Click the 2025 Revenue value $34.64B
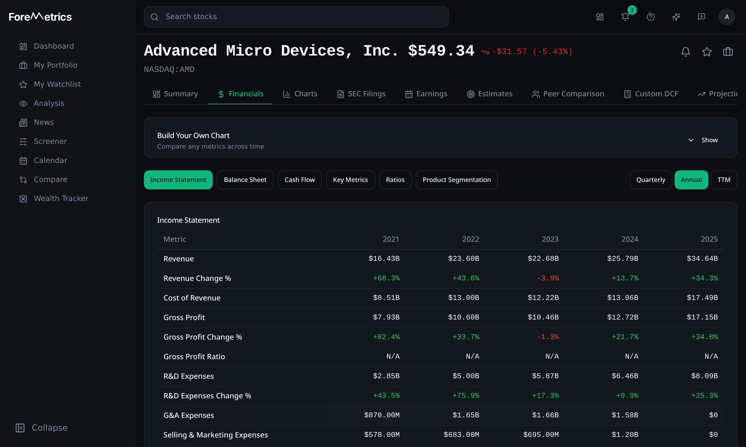 pyautogui.click(x=702, y=259)
